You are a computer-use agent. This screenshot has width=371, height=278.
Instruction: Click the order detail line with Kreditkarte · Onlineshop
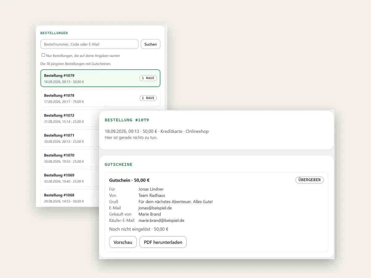(x=157, y=131)
